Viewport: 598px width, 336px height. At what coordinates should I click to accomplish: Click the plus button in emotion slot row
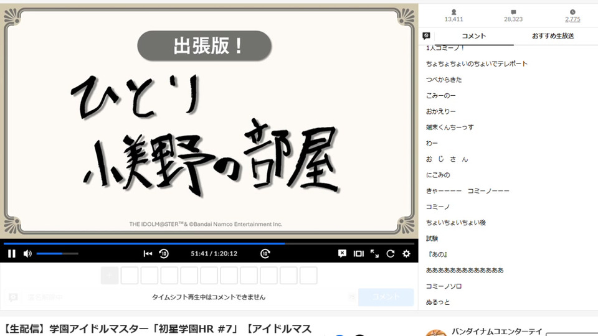click(x=110, y=276)
